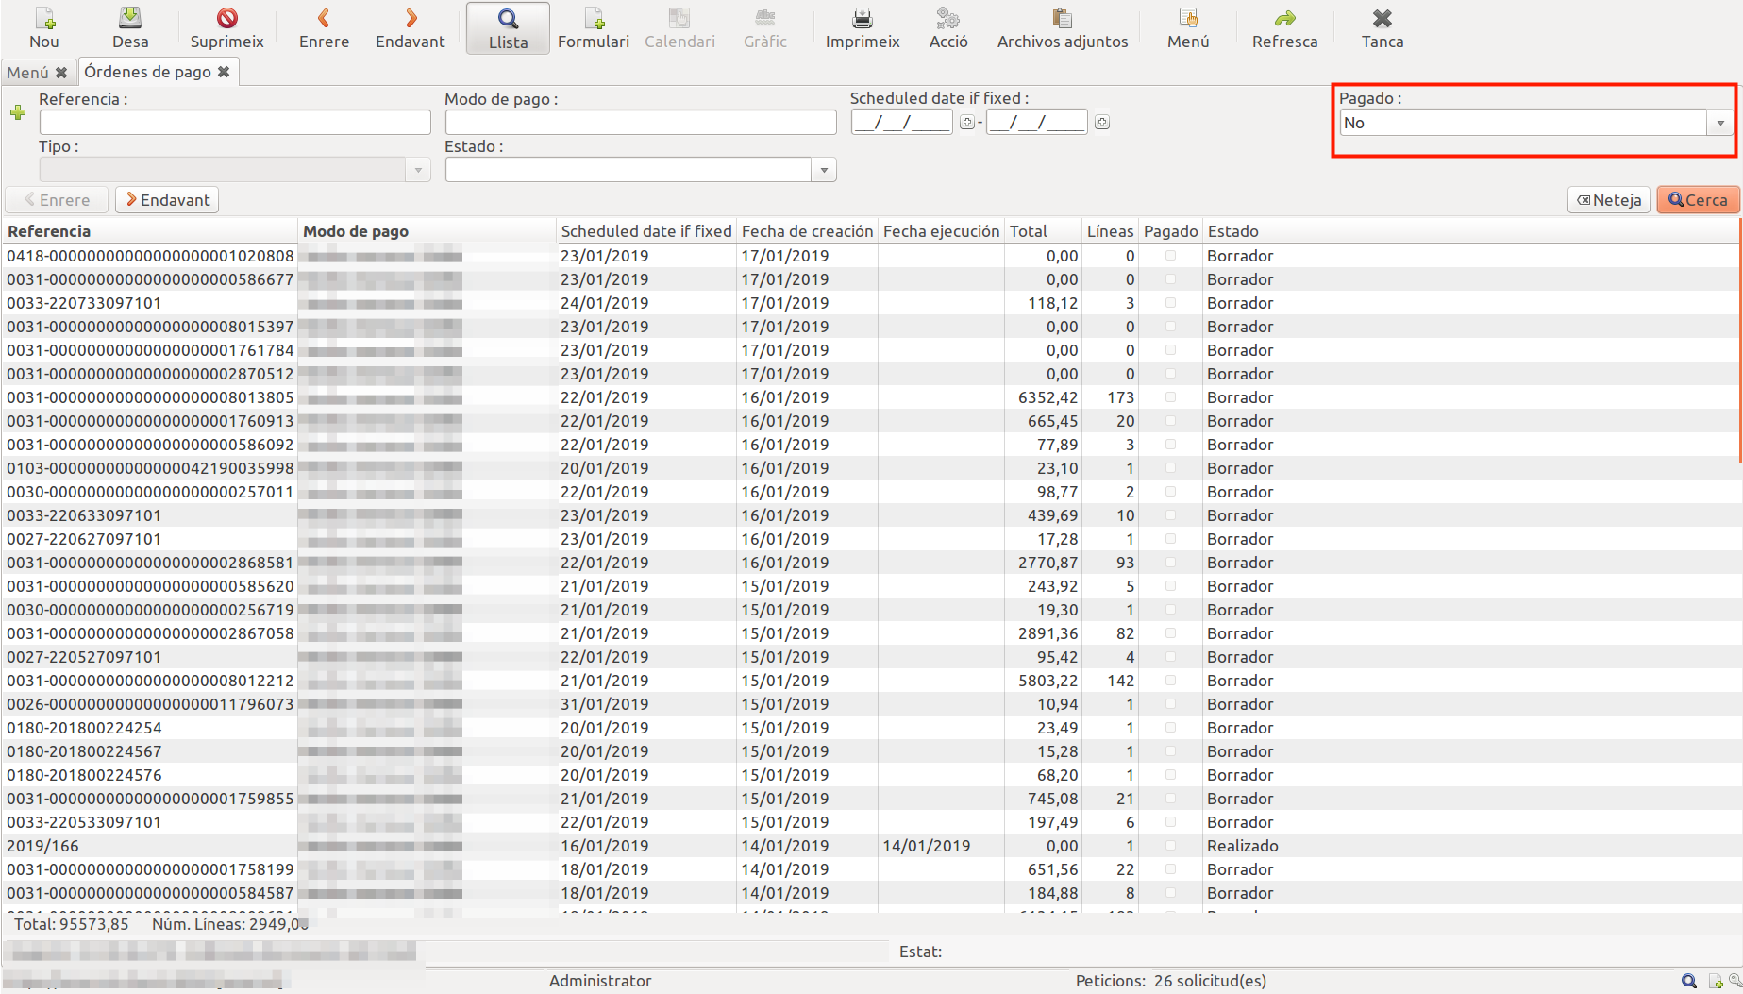Delete the record using Suprimeix
The image size is (1743, 994).
coord(227,28)
